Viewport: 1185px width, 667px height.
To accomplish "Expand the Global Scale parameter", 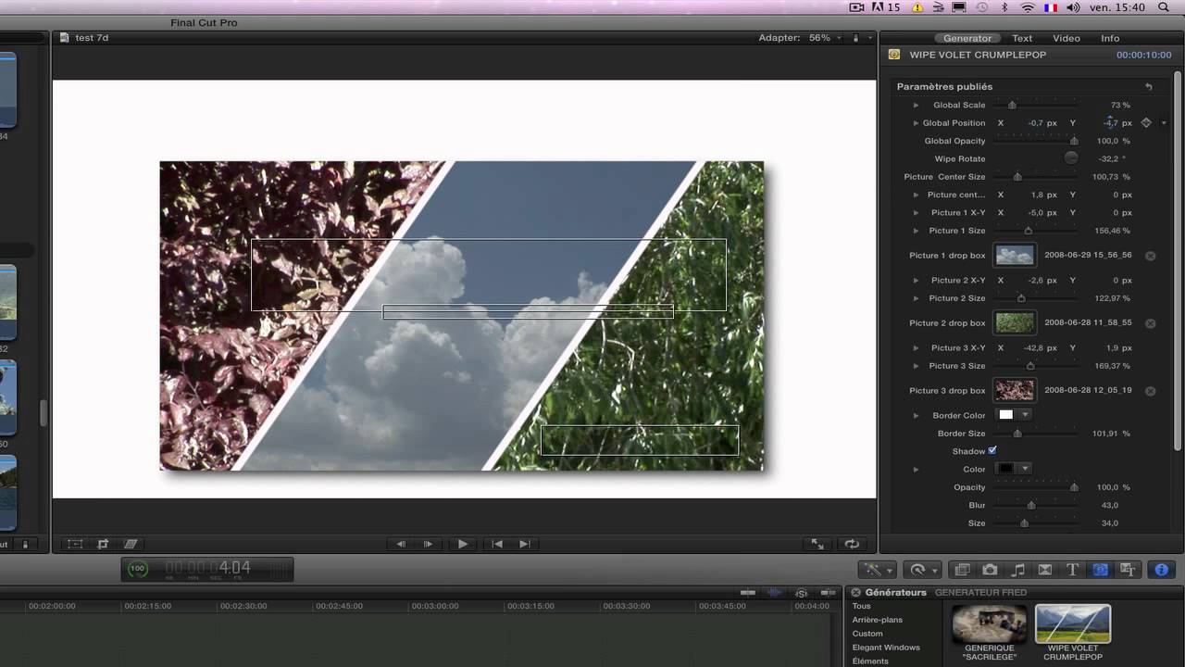I will (916, 105).
